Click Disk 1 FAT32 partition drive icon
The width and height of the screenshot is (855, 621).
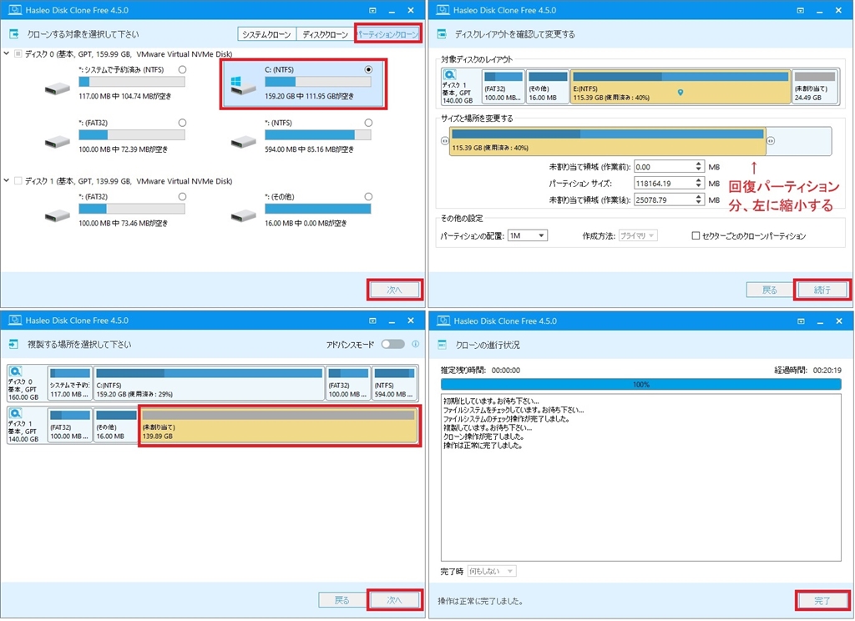pyautogui.click(x=58, y=215)
